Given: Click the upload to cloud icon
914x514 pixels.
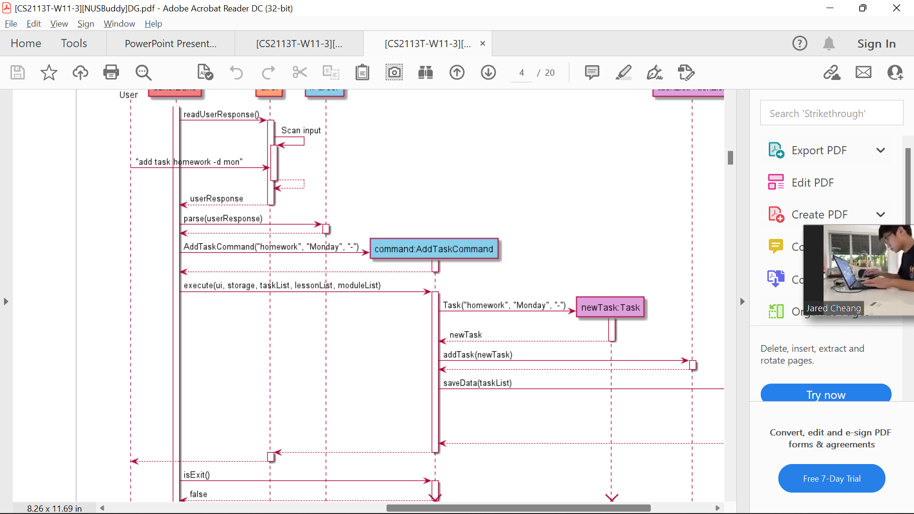Looking at the screenshot, I should point(80,72).
